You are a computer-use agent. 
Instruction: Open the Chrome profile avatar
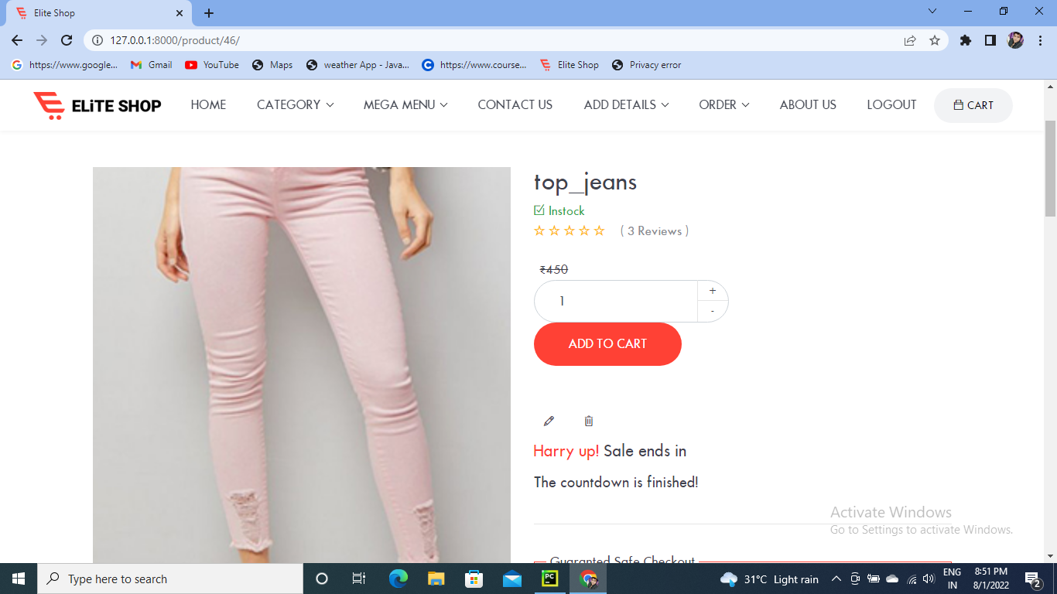(x=1015, y=40)
